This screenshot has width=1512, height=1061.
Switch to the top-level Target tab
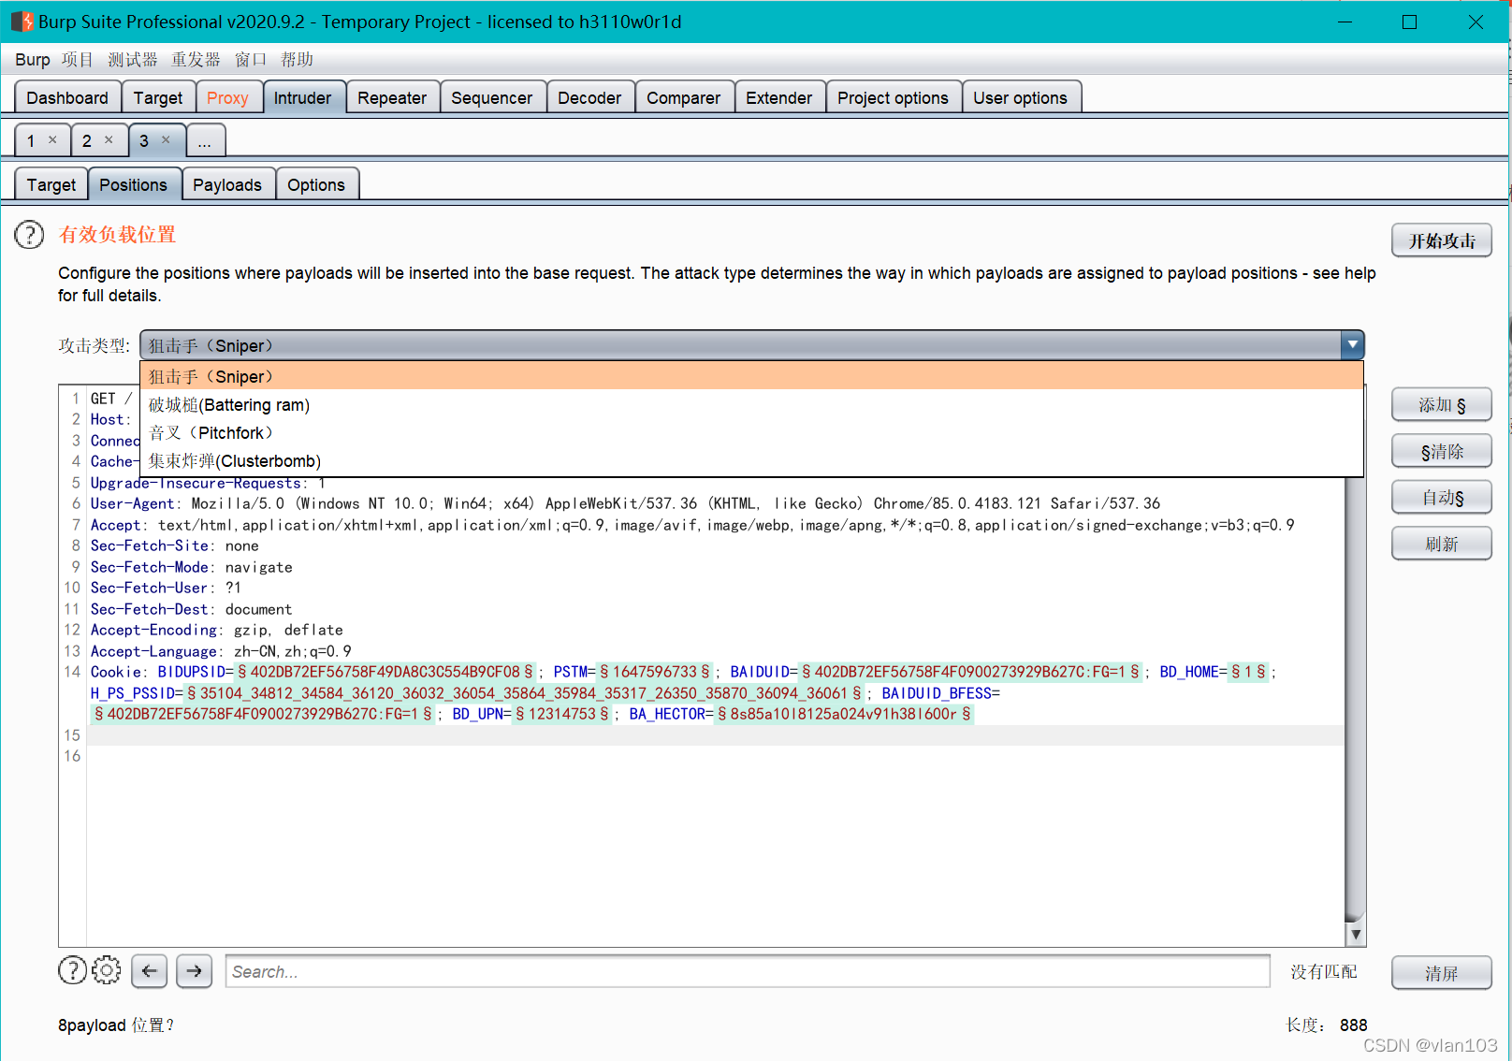click(158, 97)
